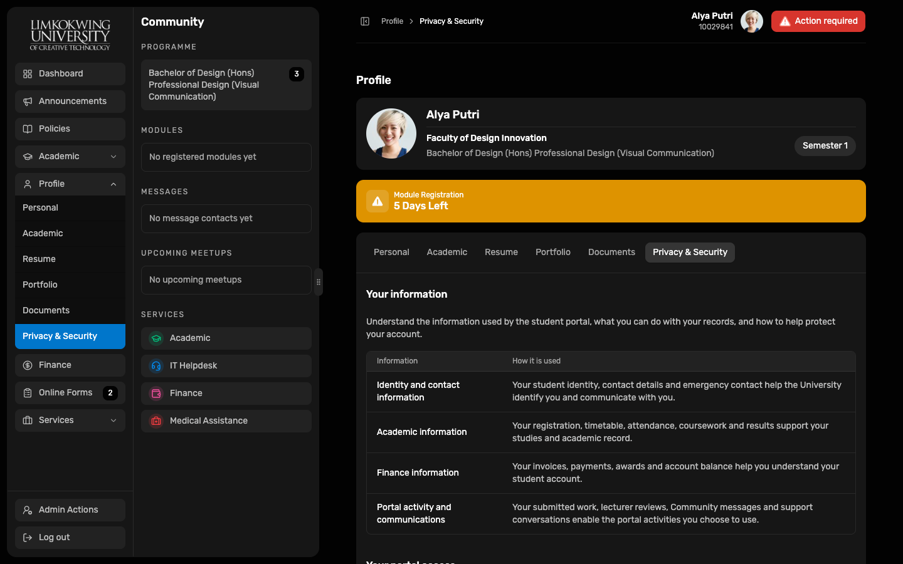This screenshot has width=903, height=564.
Task: Open Documents in the sidebar submenu
Action: [x=70, y=311]
